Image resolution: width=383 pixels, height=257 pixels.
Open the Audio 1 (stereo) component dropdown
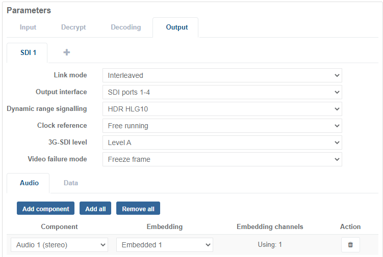[59, 245]
